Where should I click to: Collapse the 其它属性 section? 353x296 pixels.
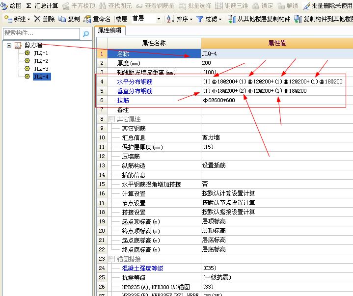(x=111, y=119)
